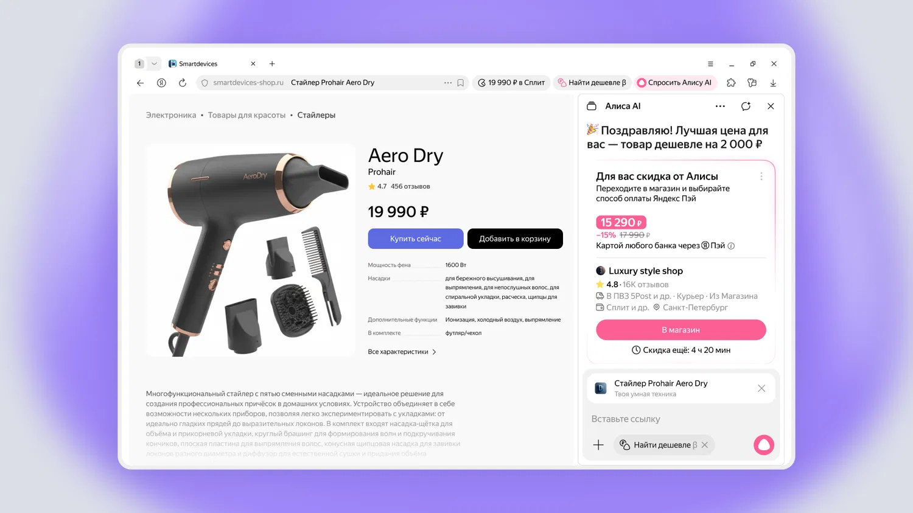Open the downloads arrow icon

coord(773,83)
